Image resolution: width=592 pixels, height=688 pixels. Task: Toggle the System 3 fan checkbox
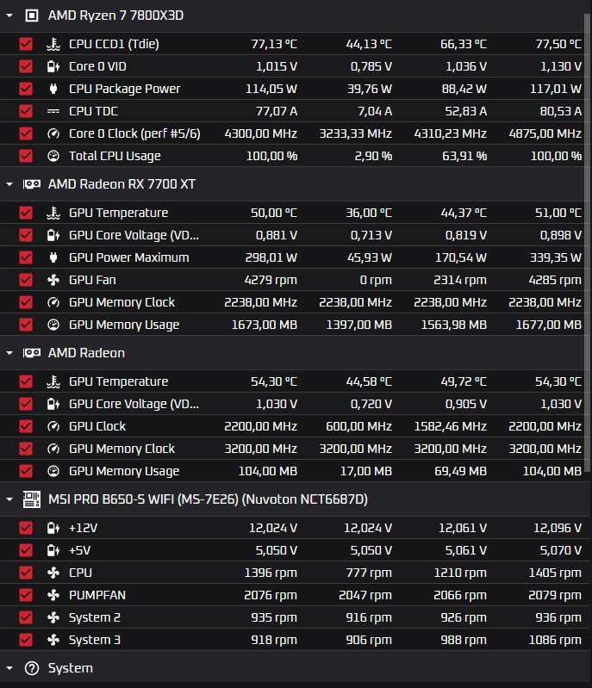pos(26,640)
